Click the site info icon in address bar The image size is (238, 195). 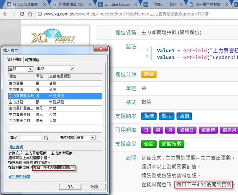(x=40, y=14)
